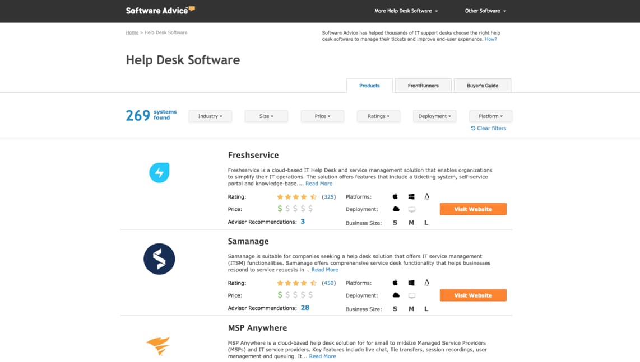
Task: Open Freshservice's 325 reviews count
Action: (x=328, y=196)
